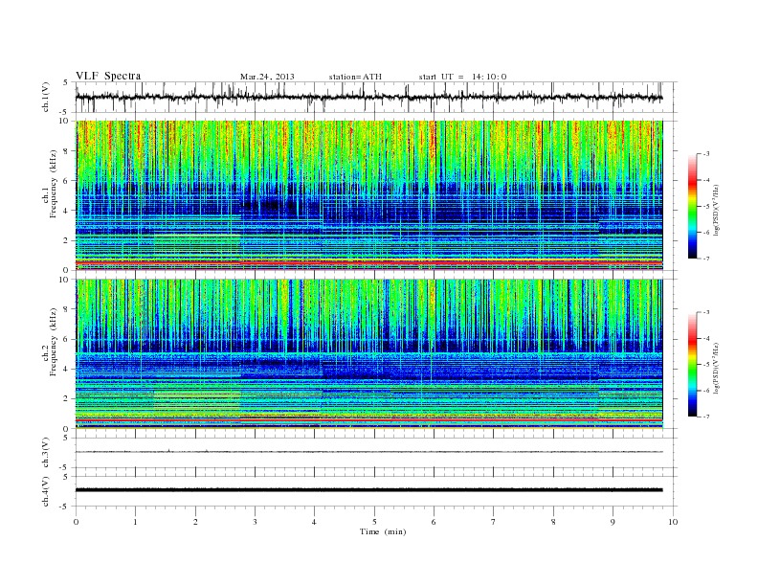Click the "VLF Spectra" plot title
The height and width of the screenshot is (586, 758).
tap(108, 76)
